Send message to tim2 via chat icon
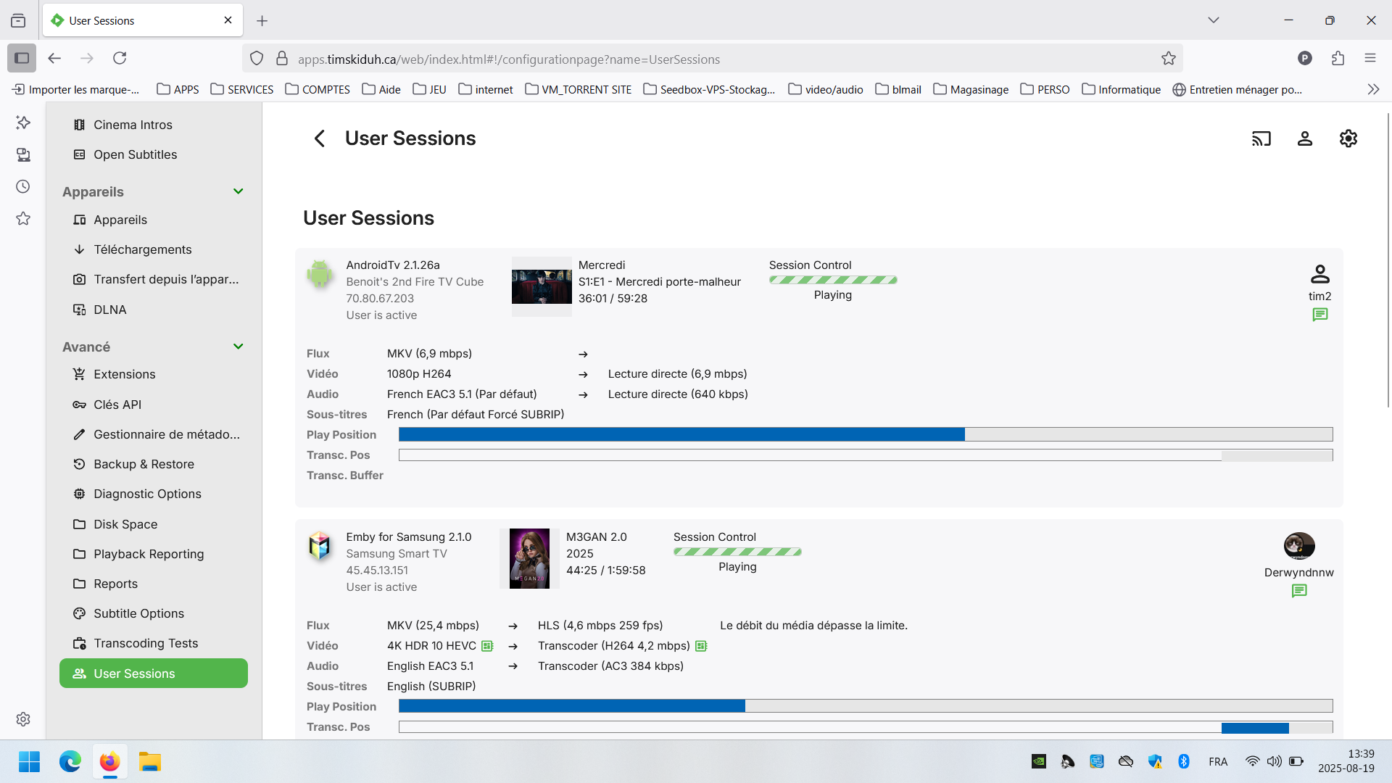Image resolution: width=1392 pixels, height=783 pixels. (1319, 315)
